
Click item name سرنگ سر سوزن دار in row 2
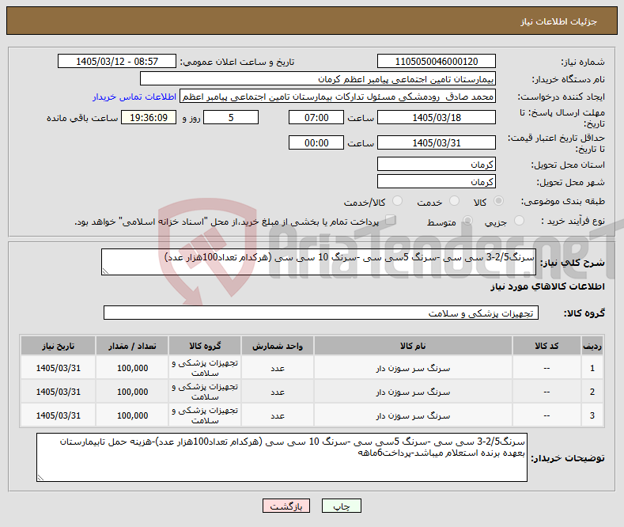click(x=413, y=392)
